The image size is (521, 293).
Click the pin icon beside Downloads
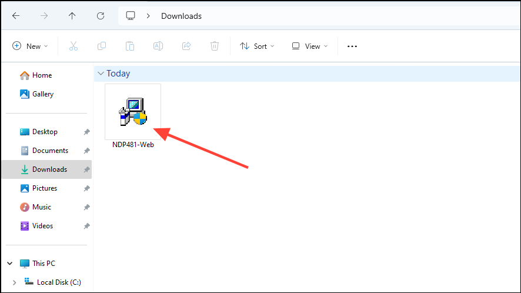tap(86, 169)
